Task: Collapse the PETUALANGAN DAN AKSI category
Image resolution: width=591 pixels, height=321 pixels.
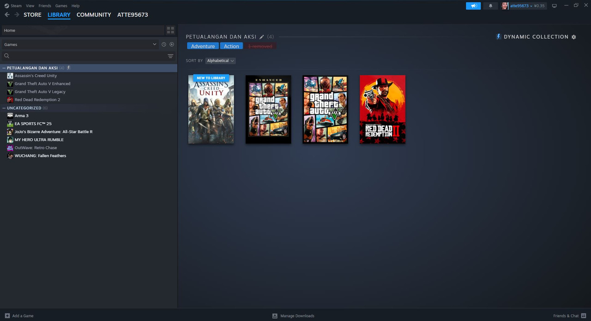Action: tap(4, 68)
